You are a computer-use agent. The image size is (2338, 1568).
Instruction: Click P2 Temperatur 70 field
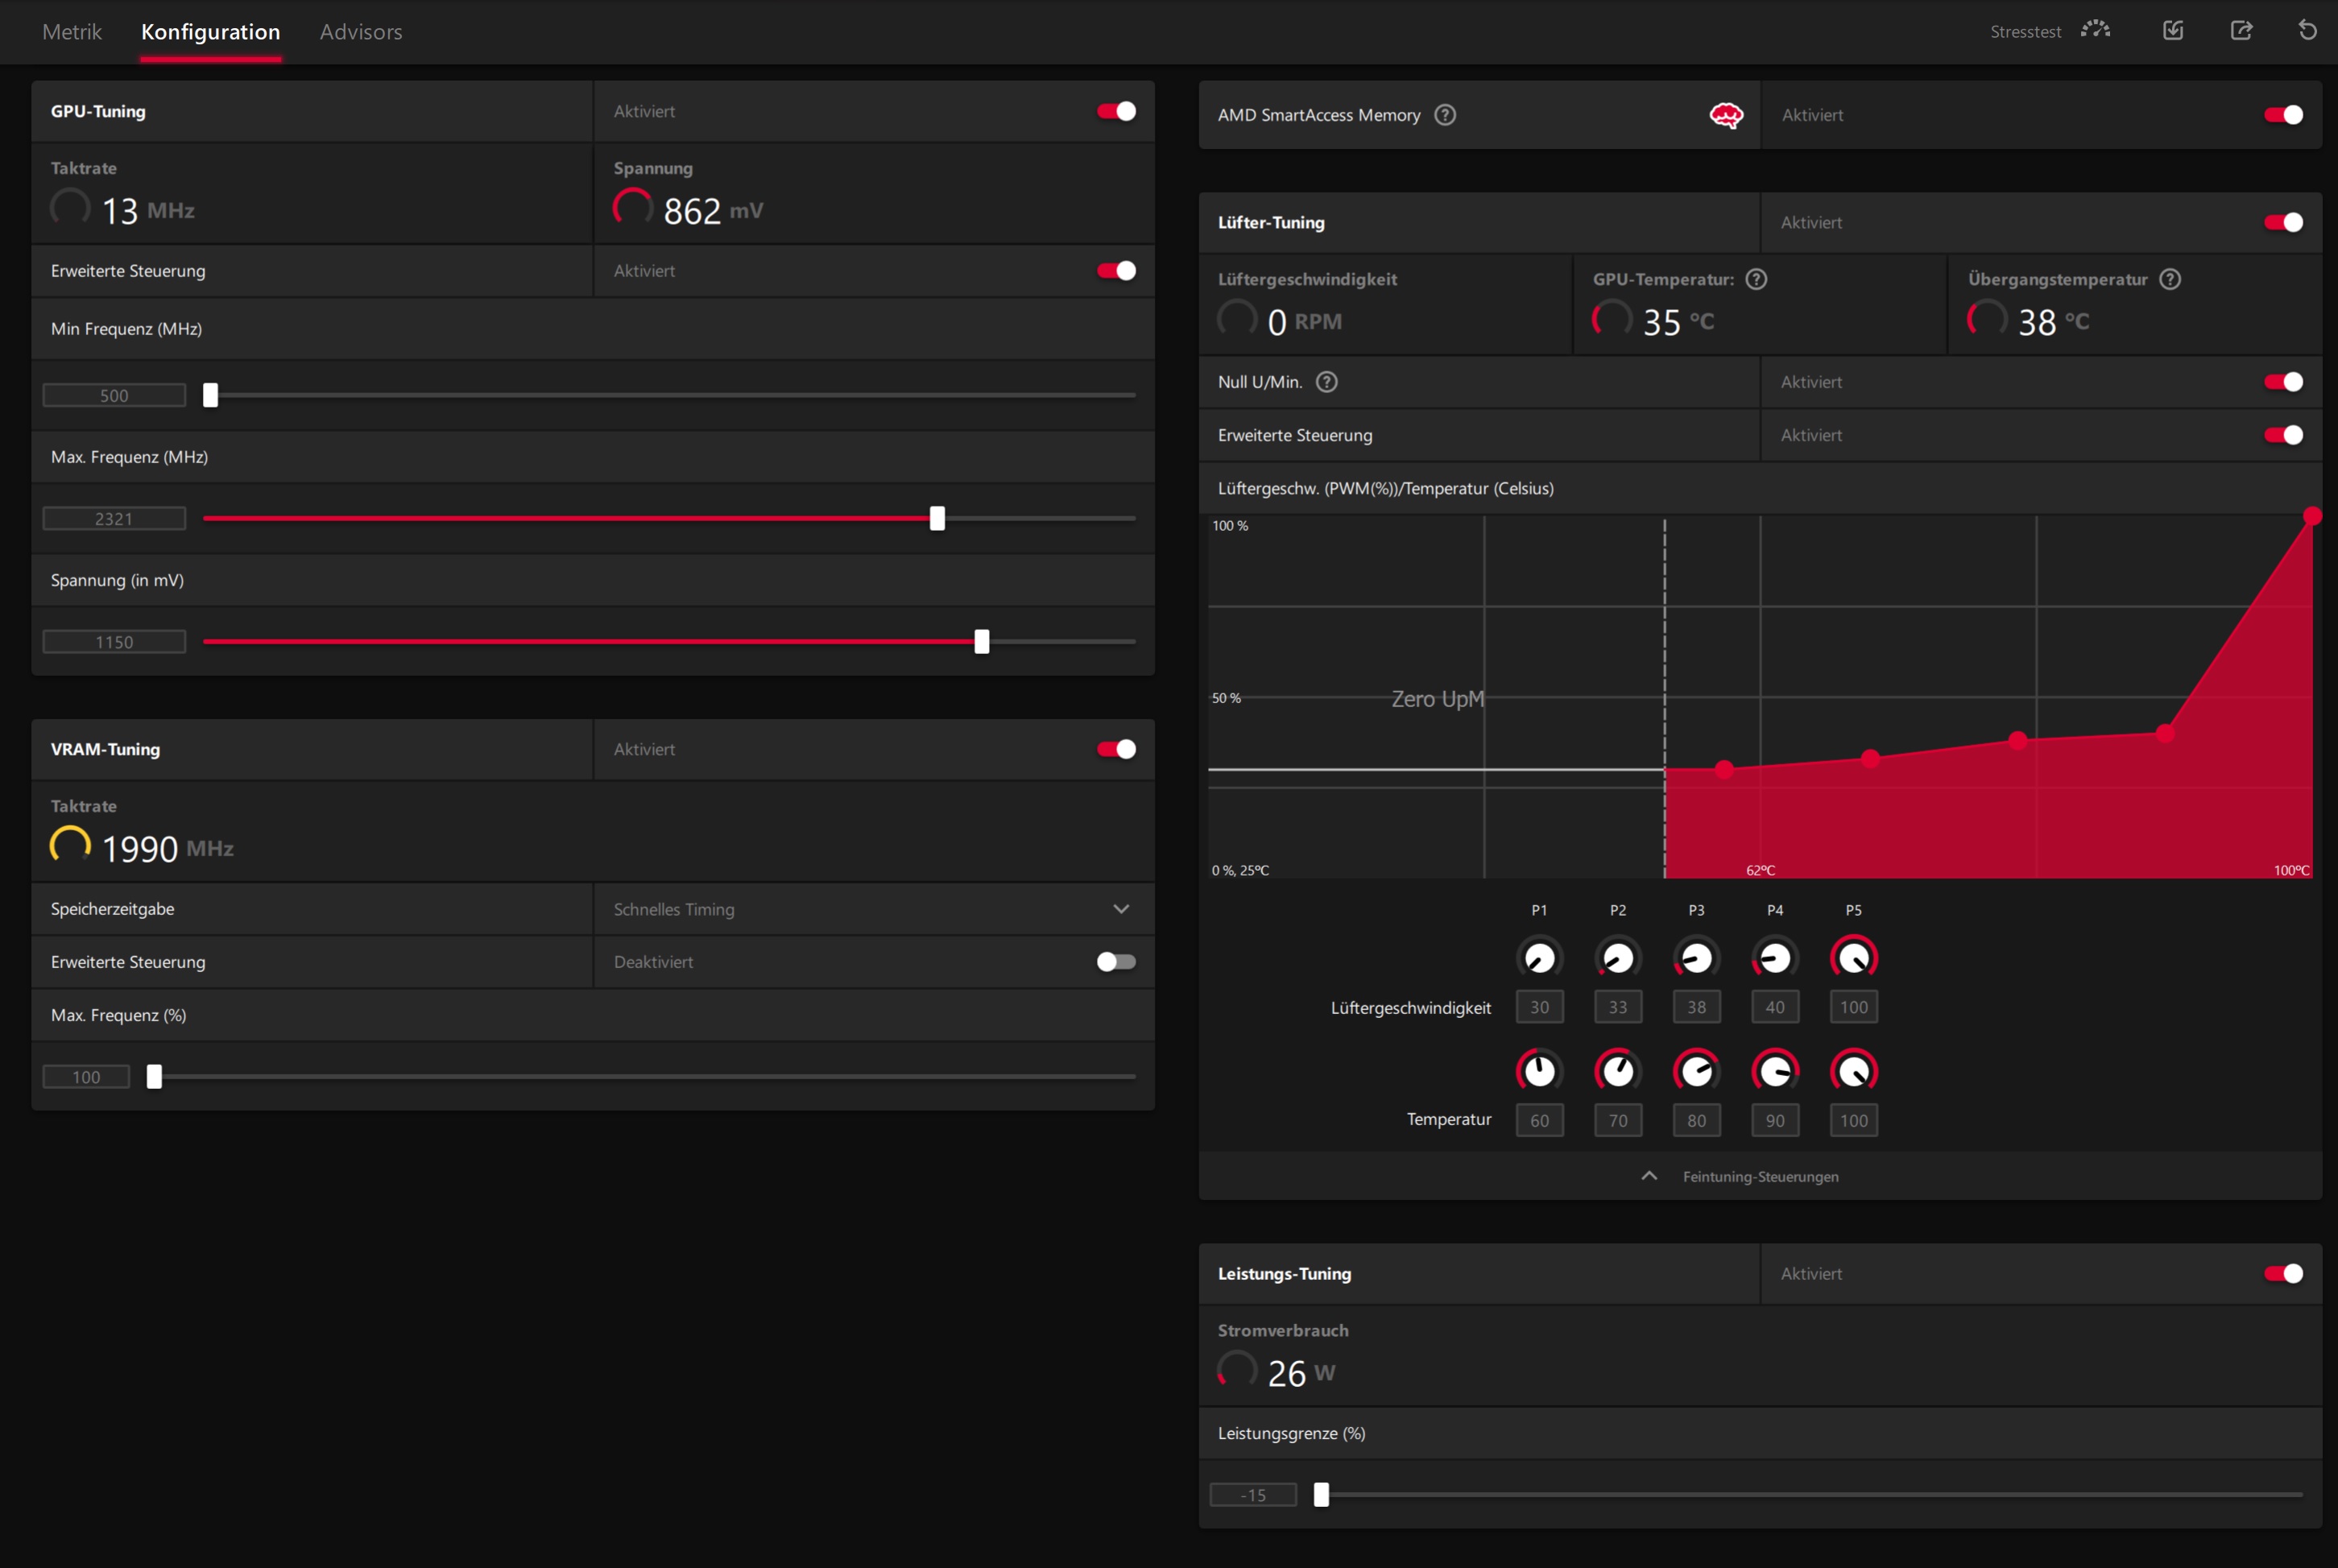coord(1618,1120)
